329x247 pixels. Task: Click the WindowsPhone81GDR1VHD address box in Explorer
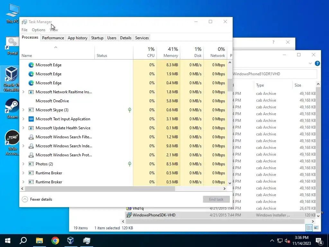tap(274, 74)
